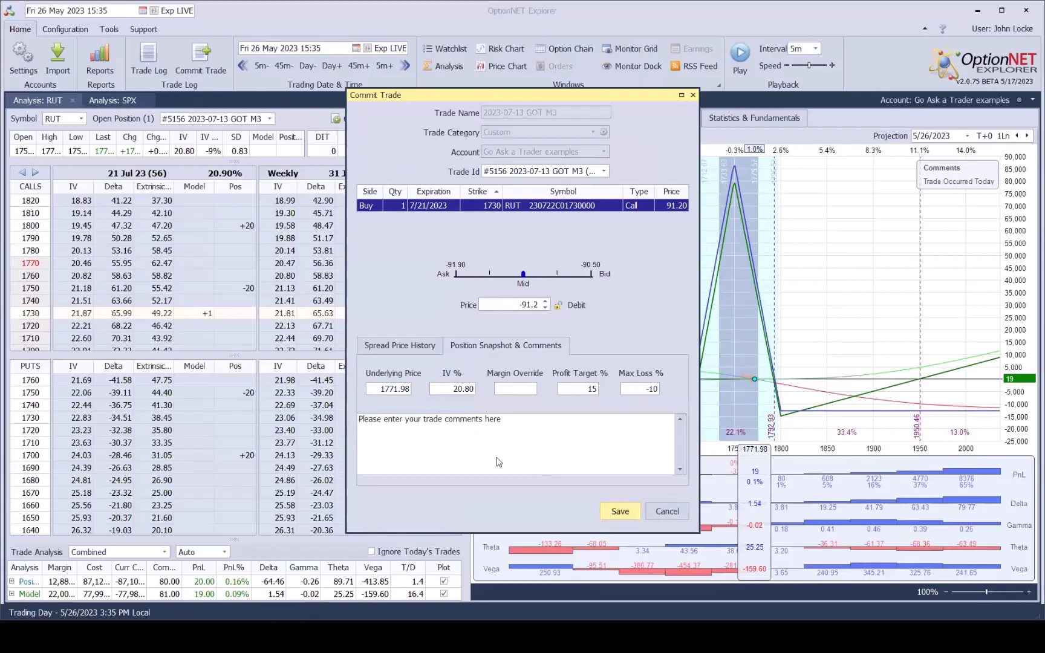Image resolution: width=1045 pixels, height=653 pixels.
Task: Move projection date back one step
Action: [1017, 136]
